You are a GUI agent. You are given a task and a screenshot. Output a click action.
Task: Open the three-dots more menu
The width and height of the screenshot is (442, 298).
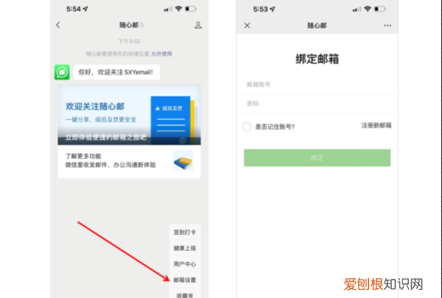point(387,26)
